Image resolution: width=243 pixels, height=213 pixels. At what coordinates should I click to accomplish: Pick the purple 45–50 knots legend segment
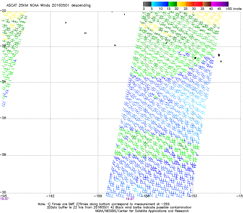(224, 4)
